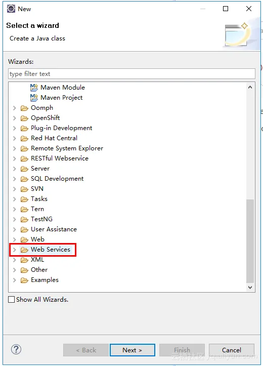
Task: Click the Plug-in Development folder icon
Action: (x=24, y=128)
